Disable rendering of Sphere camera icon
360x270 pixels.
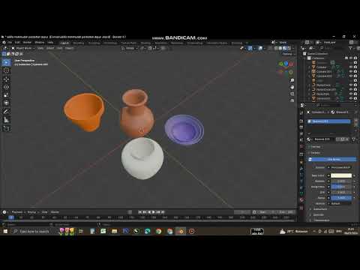pos(355,98)
